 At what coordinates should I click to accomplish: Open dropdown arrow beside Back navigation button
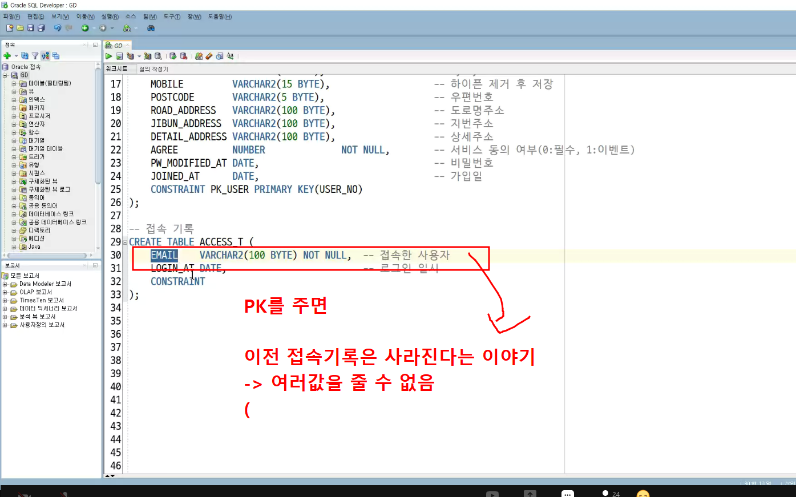point(94,28)
